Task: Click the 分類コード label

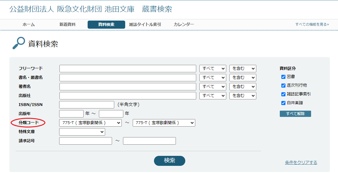Action: point(29,123)
